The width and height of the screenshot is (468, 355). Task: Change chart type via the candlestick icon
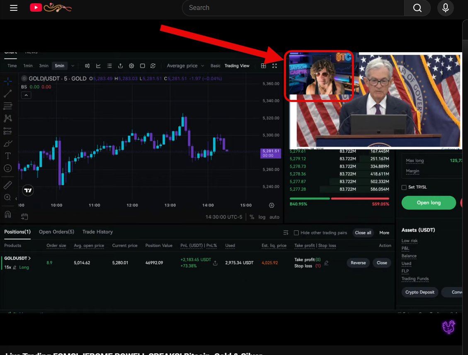(87, 66)
